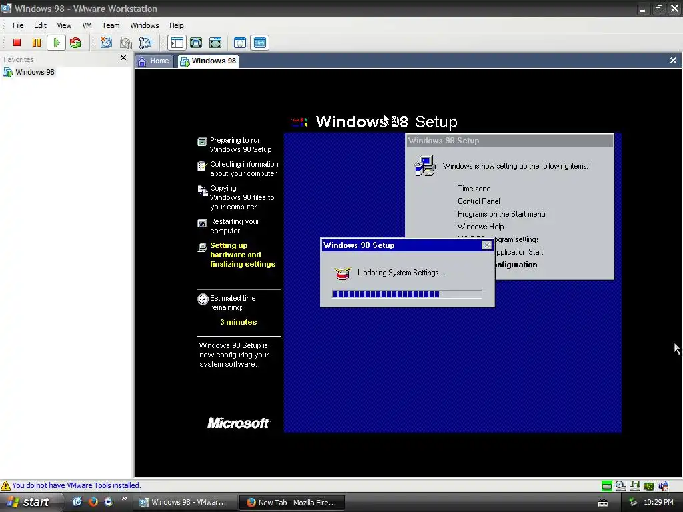The image size is (683, 512).
Task: Click the on-screen keyboard taskbar icon
Action: tap(603, 503)
